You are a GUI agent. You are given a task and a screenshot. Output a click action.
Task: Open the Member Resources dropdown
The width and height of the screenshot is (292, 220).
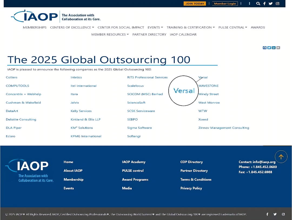pos(110,34)
